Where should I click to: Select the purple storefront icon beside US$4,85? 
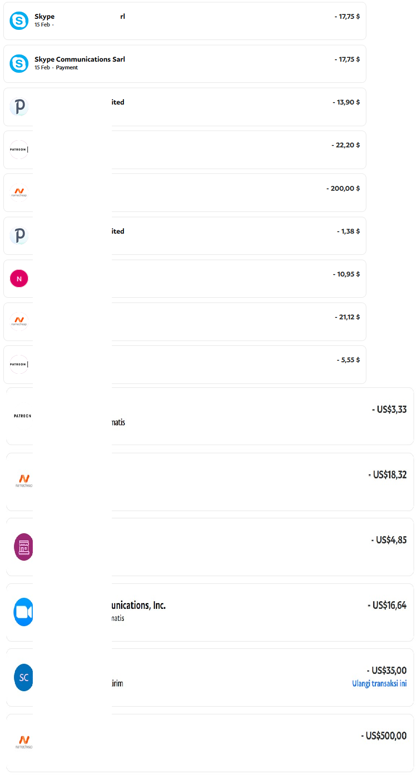point(24,547)
